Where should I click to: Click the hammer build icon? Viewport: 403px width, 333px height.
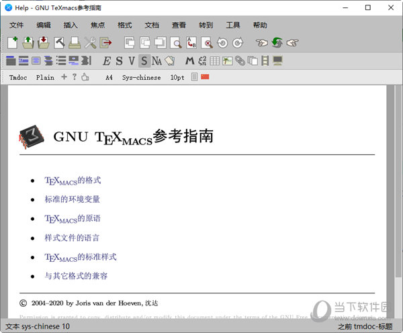coord(59,43)
